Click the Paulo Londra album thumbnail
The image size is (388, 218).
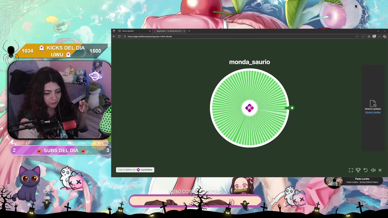(334, 182)
